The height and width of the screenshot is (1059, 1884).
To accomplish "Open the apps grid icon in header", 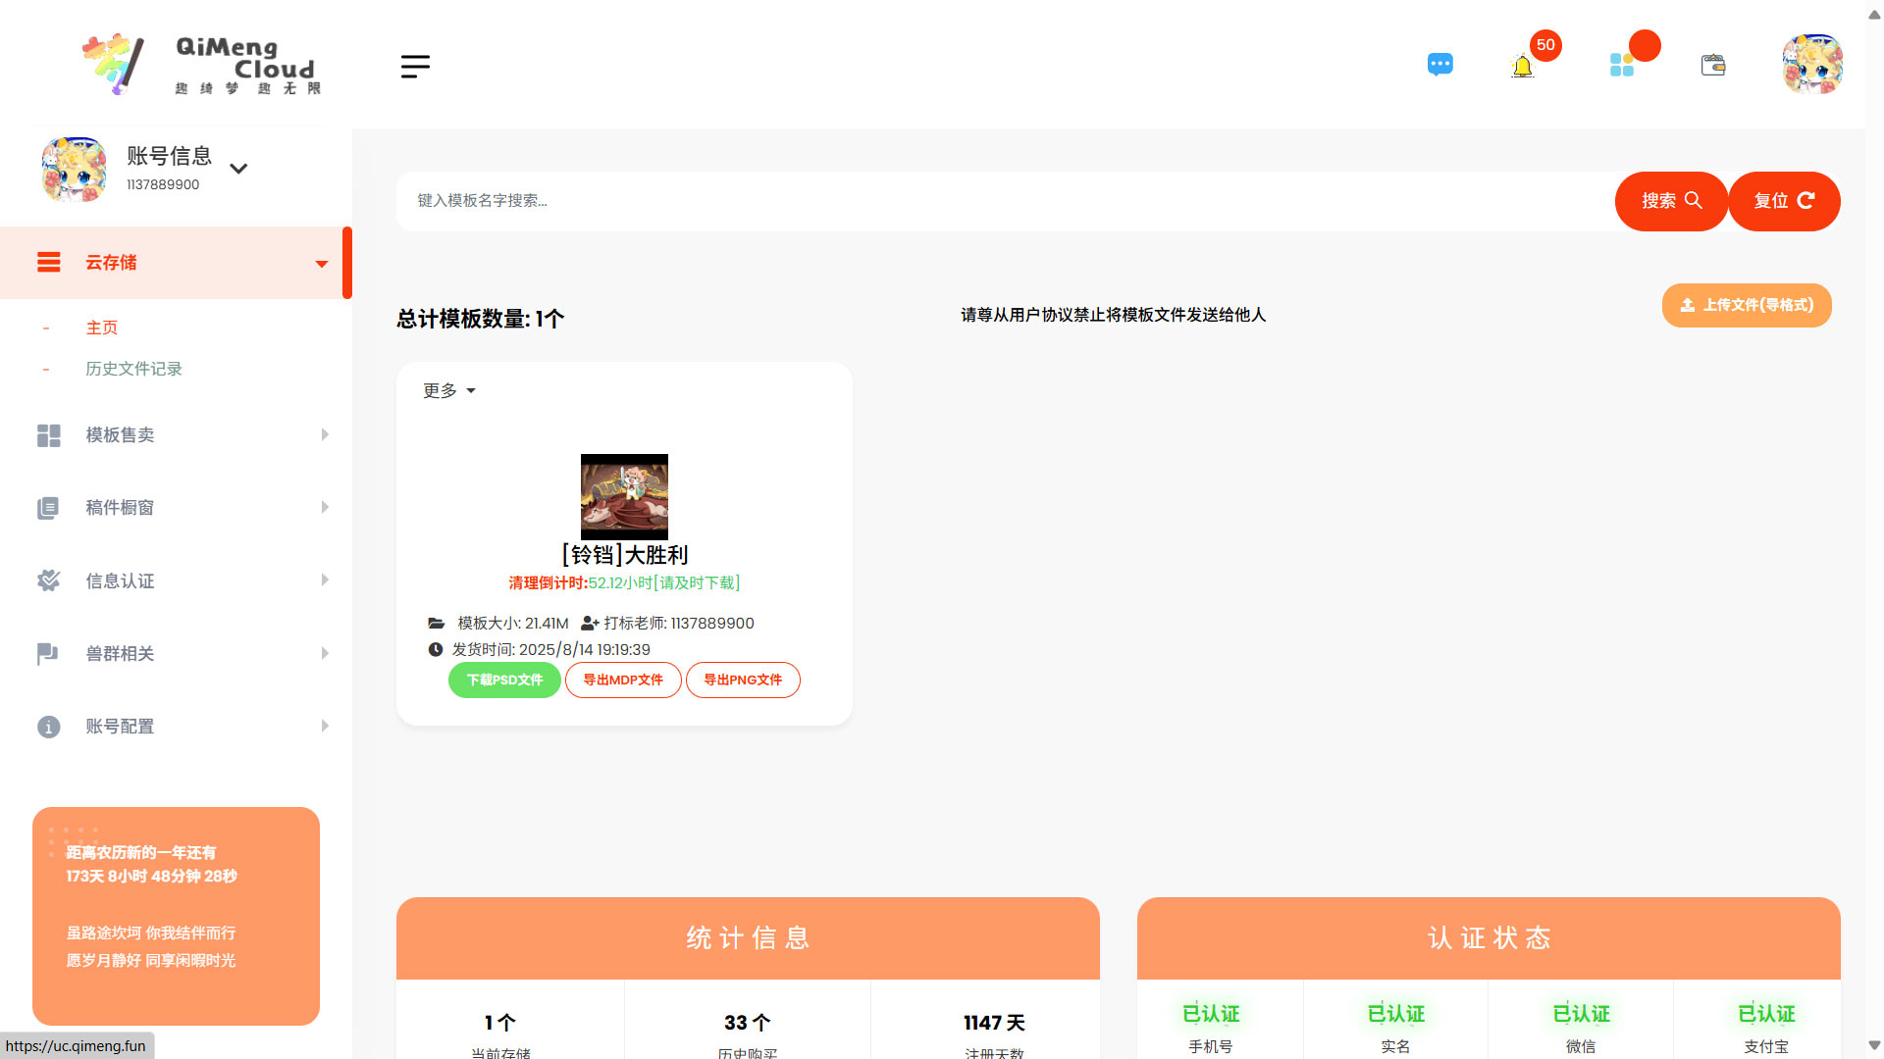I will [1621, 64].
